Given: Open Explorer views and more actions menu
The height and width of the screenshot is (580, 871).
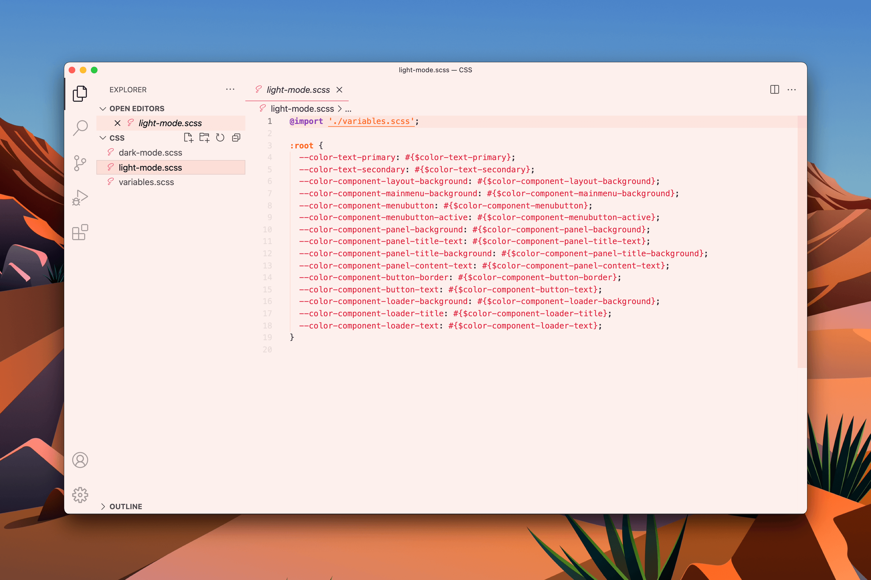Looking at the screenshot, I should click(230, 89).
